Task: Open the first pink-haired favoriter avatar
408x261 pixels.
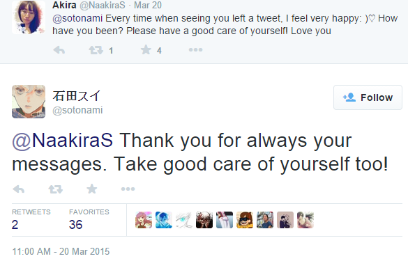Action: 144,220
